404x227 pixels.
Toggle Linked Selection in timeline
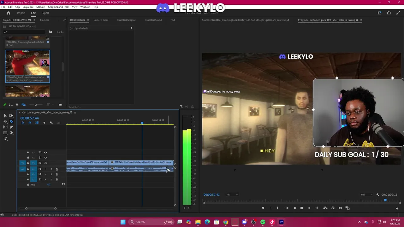(37, 123)
